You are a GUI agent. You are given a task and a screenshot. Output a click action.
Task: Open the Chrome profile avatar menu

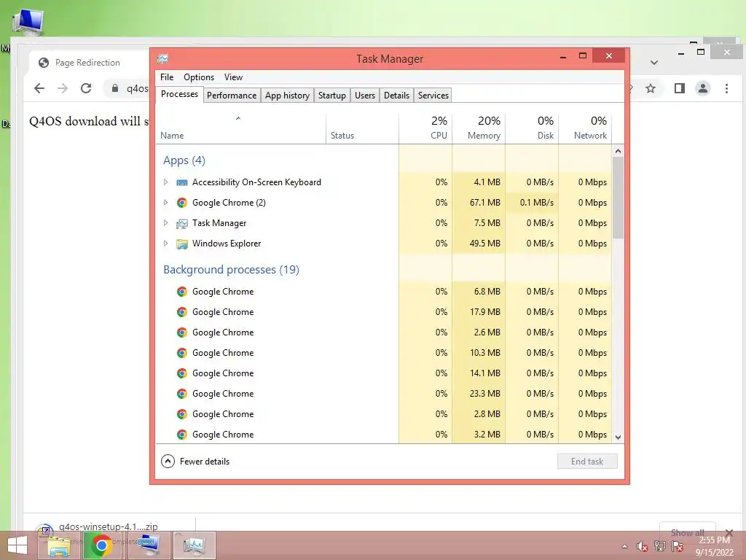pyautogui.click(x=703, y=88)
